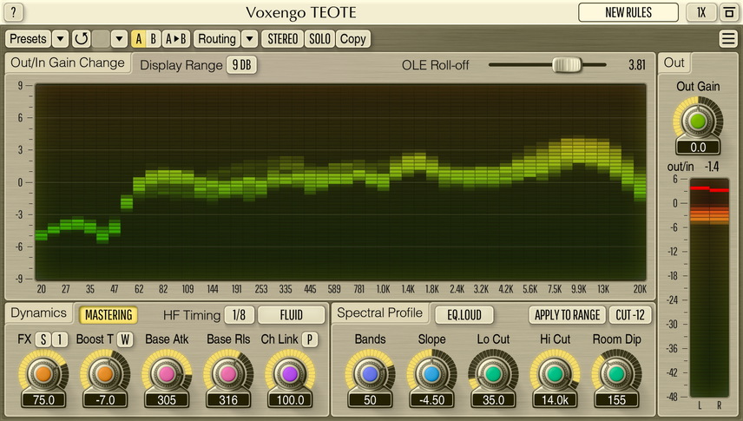
Task: Click the OLE Roll-off slider handle
Action: pyautogui.click(x=567, y=64)
